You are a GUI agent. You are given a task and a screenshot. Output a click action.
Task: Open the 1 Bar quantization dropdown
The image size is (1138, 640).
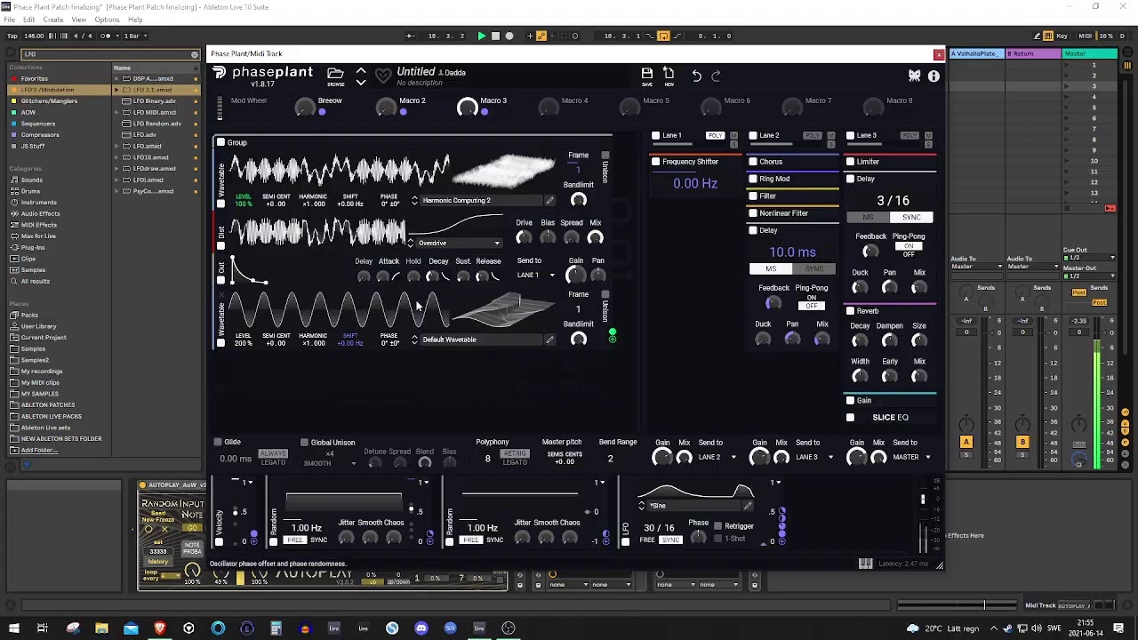(133, 36)
